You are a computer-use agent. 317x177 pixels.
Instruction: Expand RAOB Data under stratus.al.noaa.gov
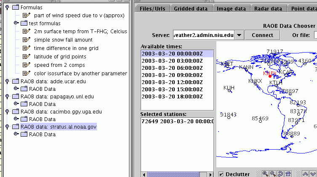point(16,135)
